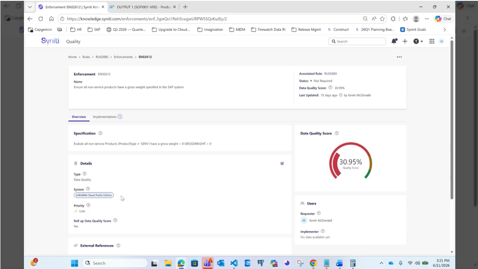Click the KE user avatar in header

pos(441,42)
